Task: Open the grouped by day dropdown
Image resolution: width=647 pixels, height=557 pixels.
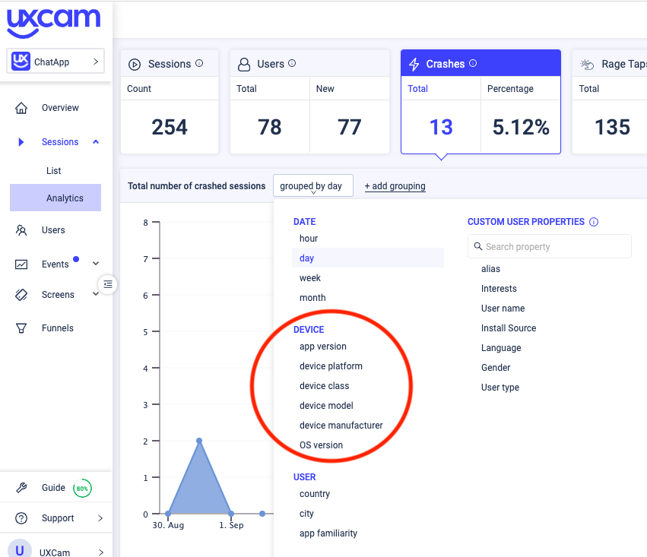Action: [x=312, y=185]
